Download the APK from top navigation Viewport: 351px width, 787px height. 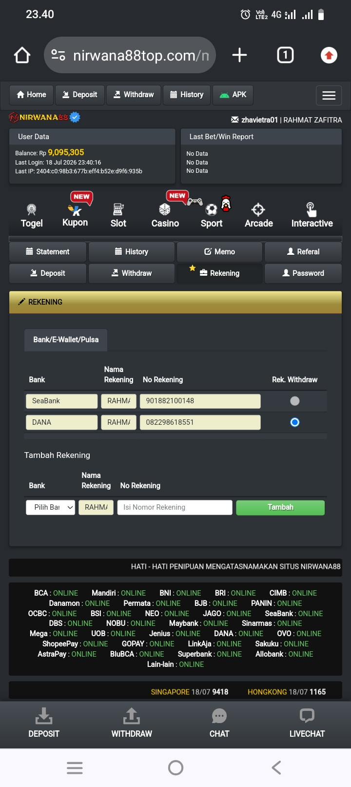tap(233, 95)
